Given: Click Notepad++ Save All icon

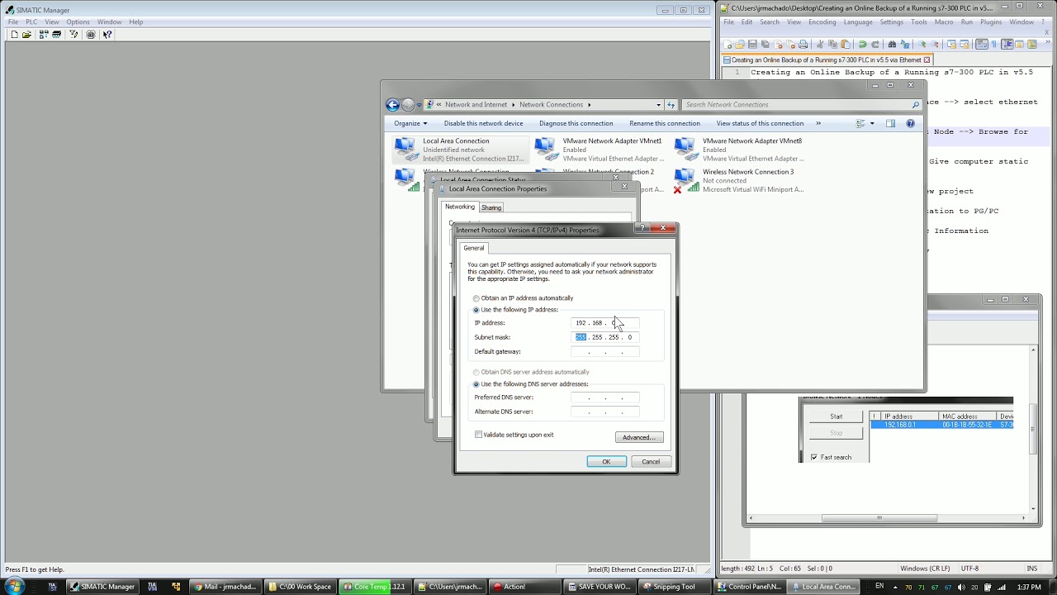Looking at the screenshot, I should click(x=765, y=45).
